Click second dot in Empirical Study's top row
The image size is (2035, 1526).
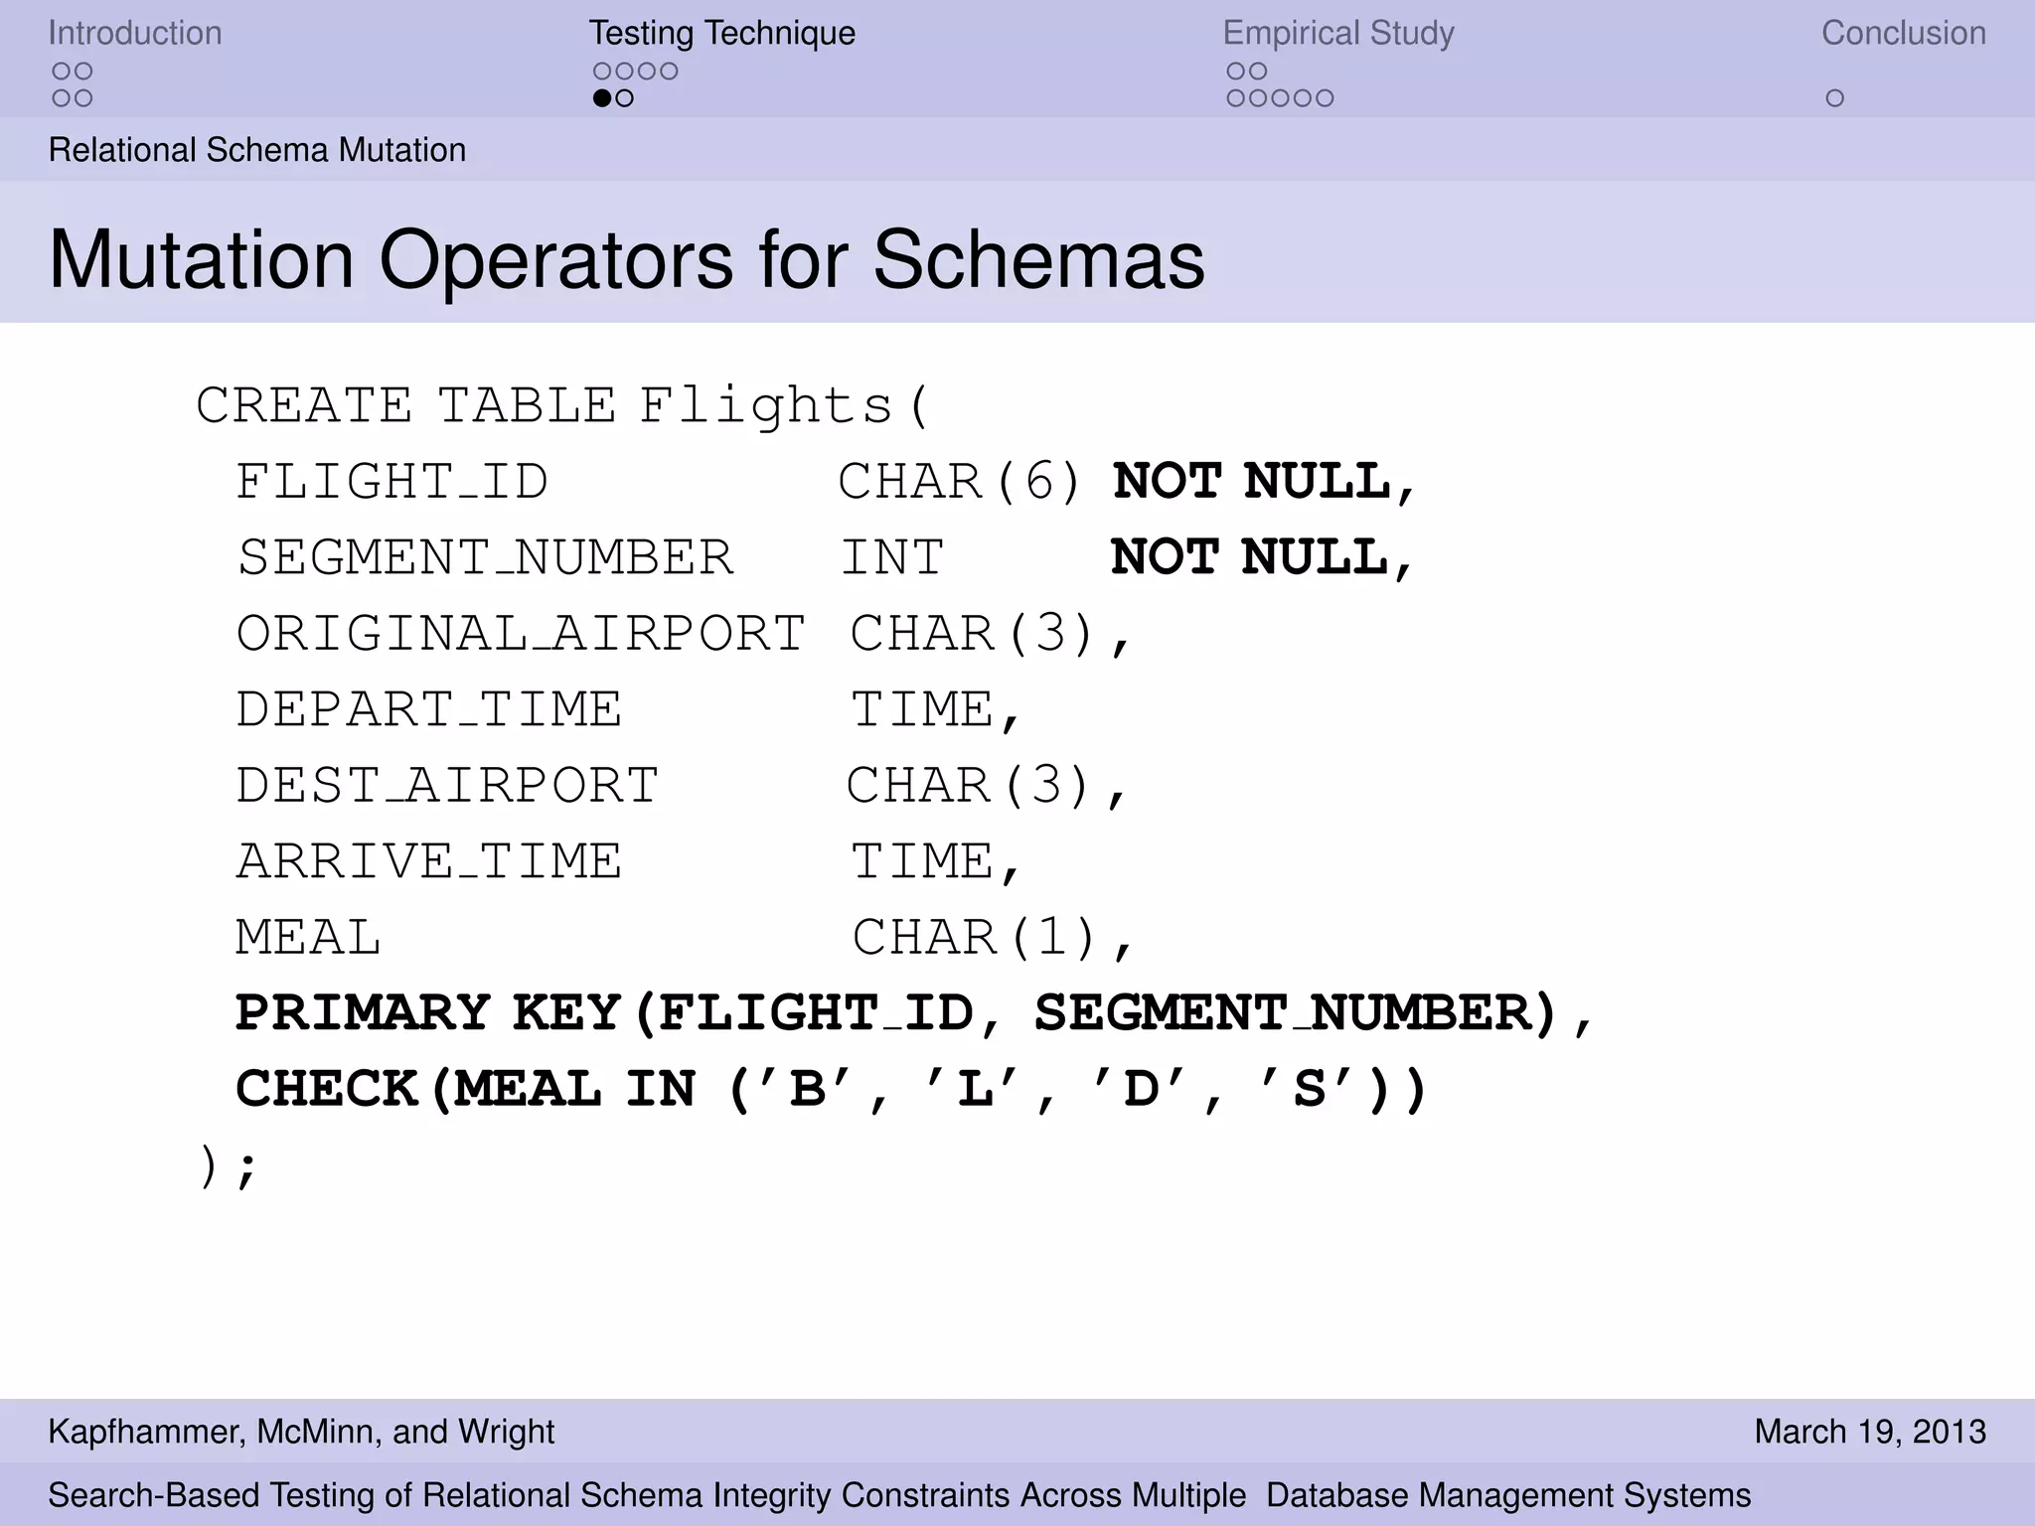point(1258,72)
